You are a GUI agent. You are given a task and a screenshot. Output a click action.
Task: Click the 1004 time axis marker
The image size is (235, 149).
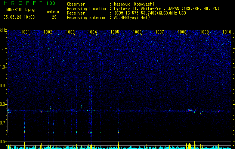coord(93,32)
